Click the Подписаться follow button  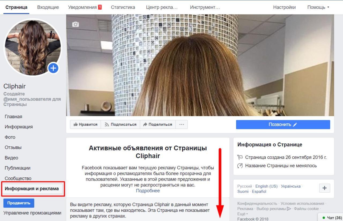(x=120, y=124)
